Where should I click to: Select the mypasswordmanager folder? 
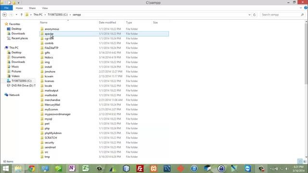(x=58, y=114)
